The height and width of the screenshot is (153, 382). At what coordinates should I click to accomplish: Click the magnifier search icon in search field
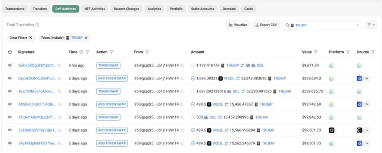(x=287, y=25)
